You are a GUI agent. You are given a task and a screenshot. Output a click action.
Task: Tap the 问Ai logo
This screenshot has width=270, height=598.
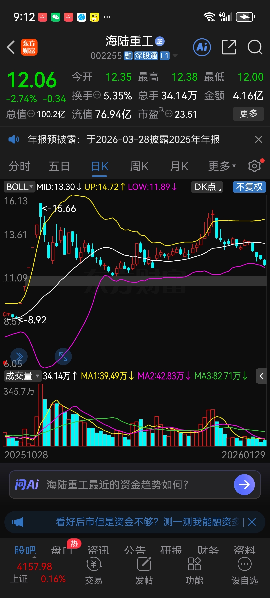[x=27, y=485]
